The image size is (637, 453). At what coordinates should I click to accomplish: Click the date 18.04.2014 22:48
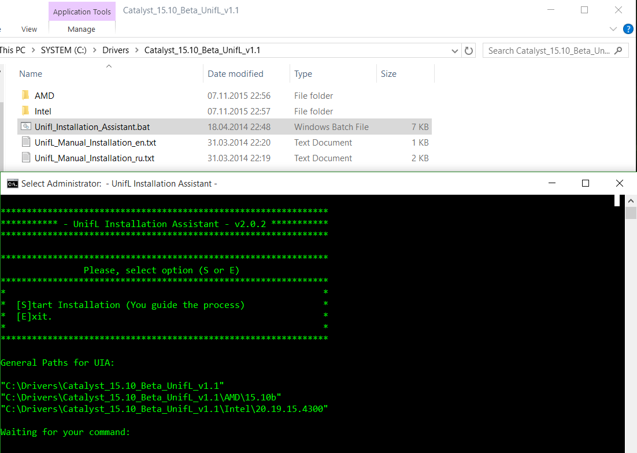239,127
